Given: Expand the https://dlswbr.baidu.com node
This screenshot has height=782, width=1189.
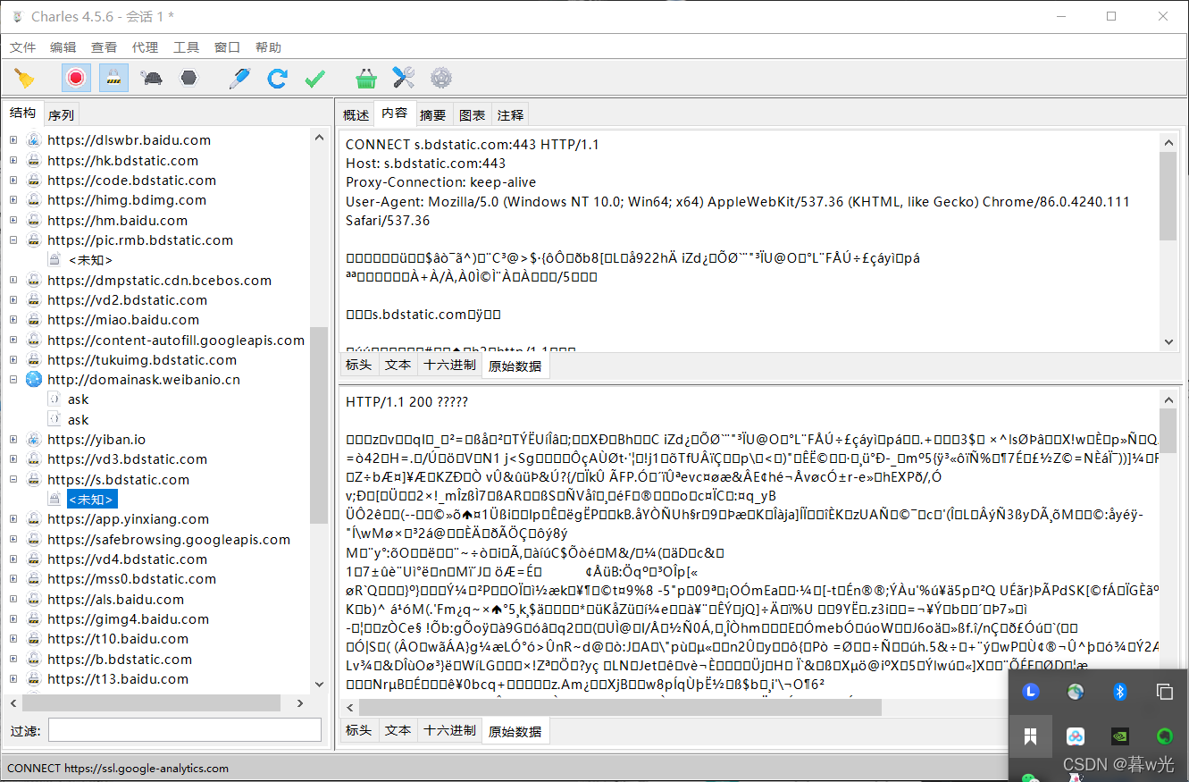Looking at the screenshot, I should point(13,140).
